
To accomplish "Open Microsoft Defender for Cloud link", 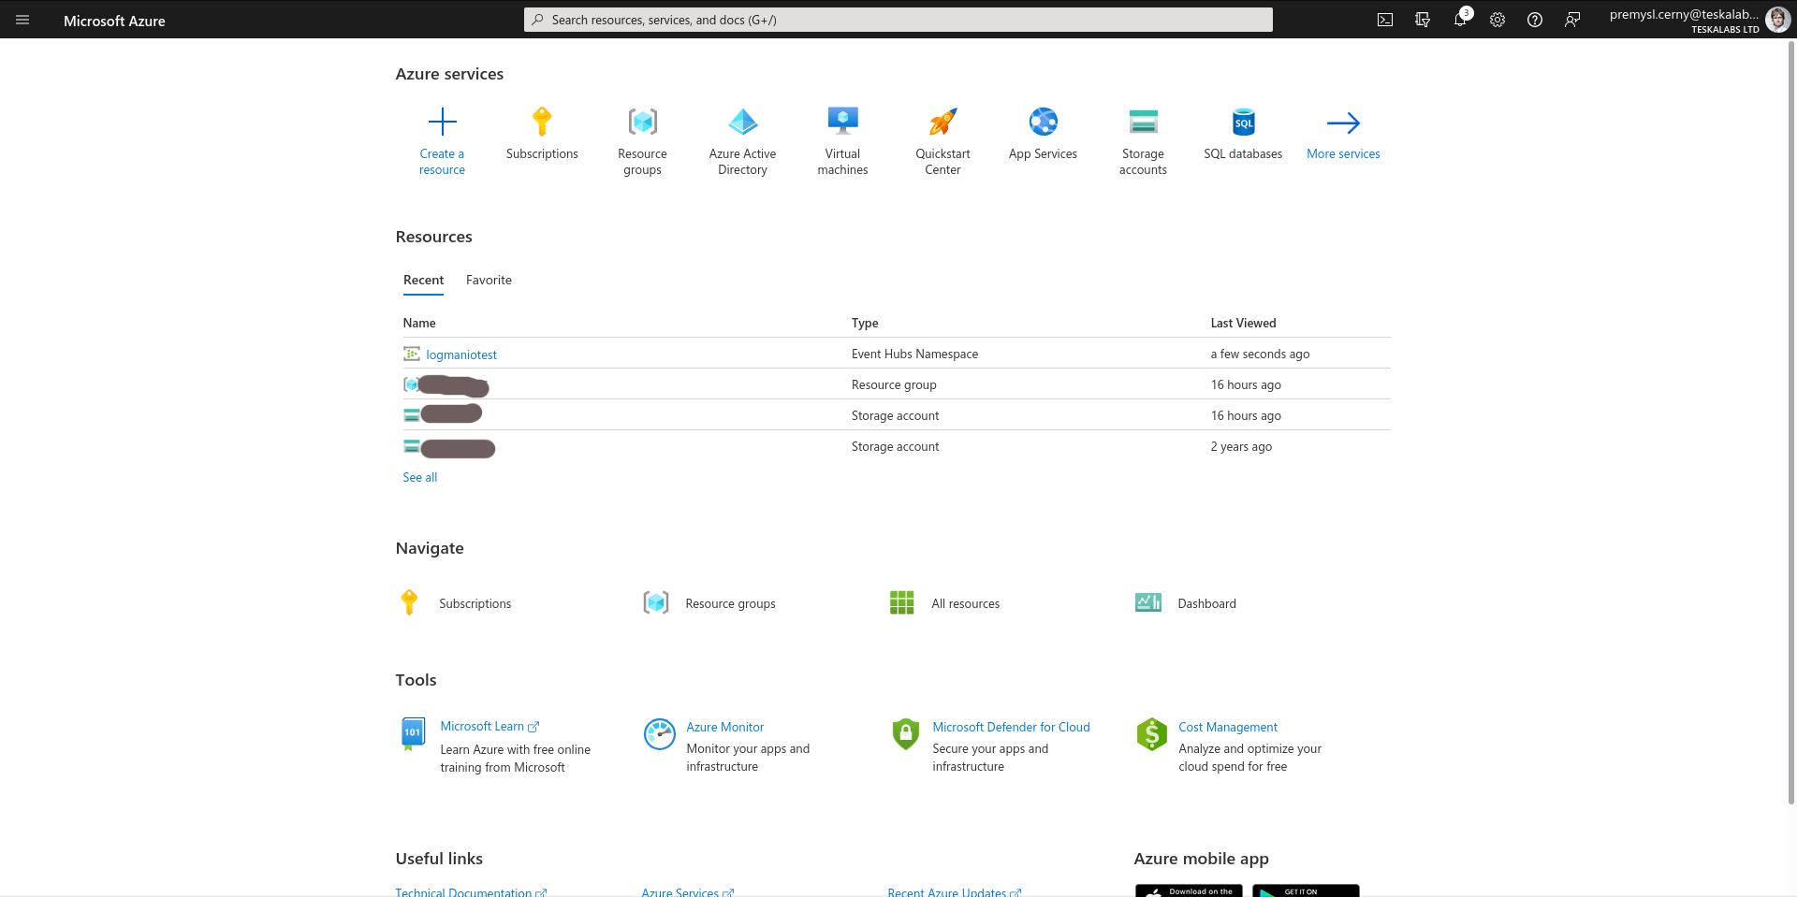I will pyautogui.click(x=1011, y=727).
